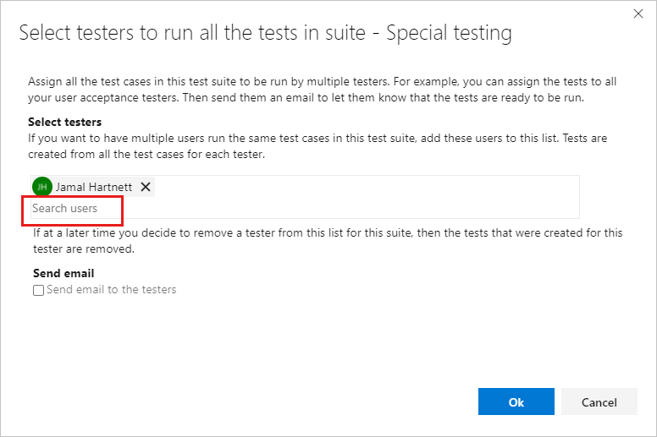Click the green JH avatar icon
Screen dimensions: 657x437
41,187
